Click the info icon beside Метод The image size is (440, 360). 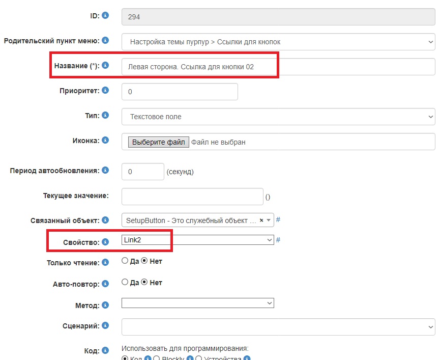point(105,305)
